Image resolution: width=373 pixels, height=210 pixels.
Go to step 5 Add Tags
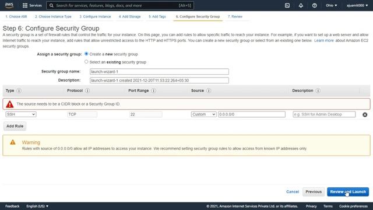coord(157,17)
